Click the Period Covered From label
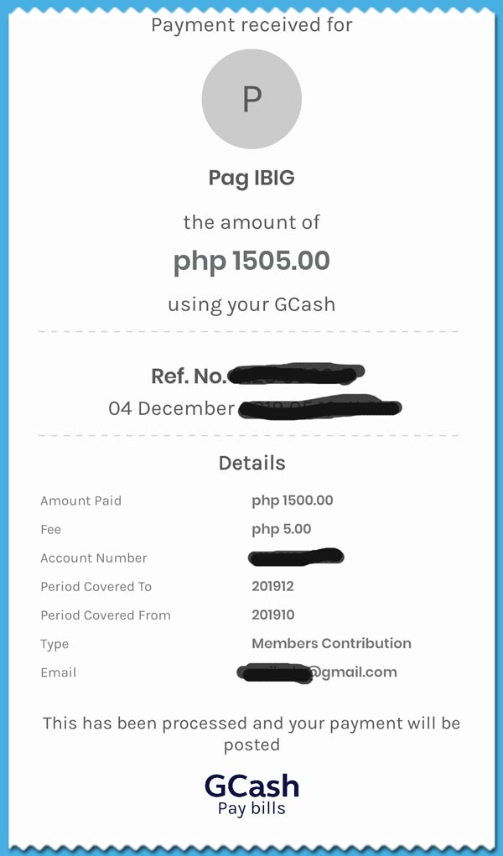 [x=106, y=615]
